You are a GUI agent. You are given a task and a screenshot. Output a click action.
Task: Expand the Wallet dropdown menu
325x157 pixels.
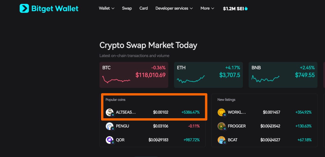pyautogui.click(x=107, y=8)
